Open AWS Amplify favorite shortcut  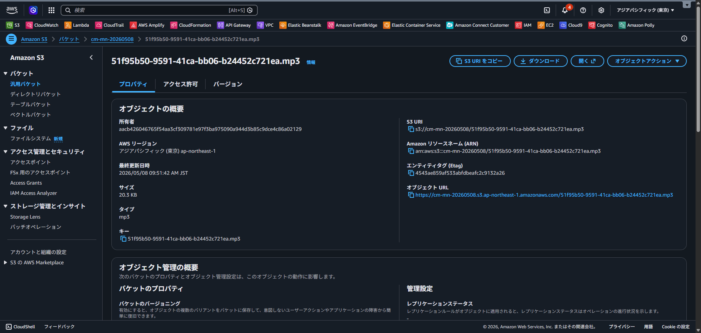click(147, 25)
